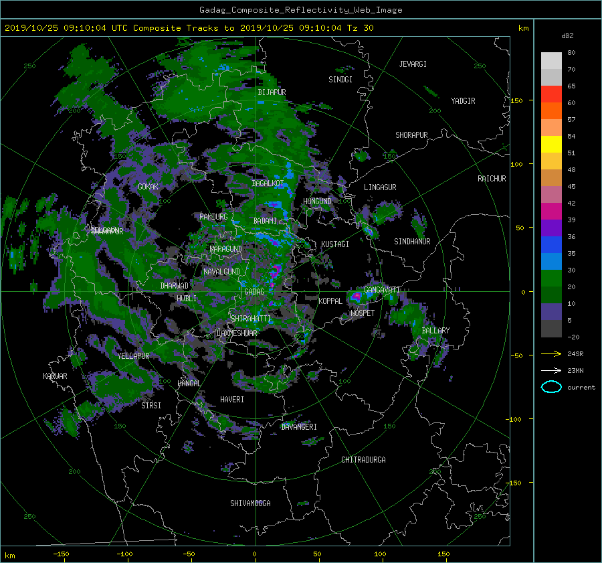This screenshot has height=563, width=602.
Task: Select the 80 dBZ light grey swatch
Action: [x=551, y=61]
